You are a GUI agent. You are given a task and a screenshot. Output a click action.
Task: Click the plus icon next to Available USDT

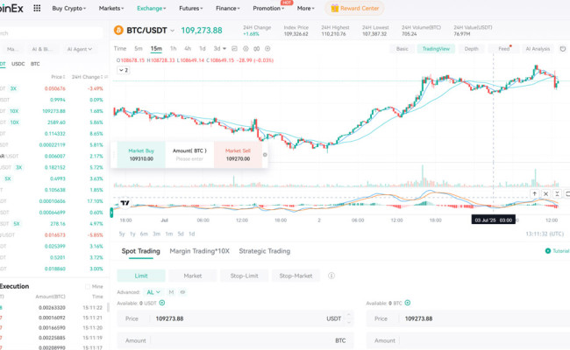coord(162,302)
